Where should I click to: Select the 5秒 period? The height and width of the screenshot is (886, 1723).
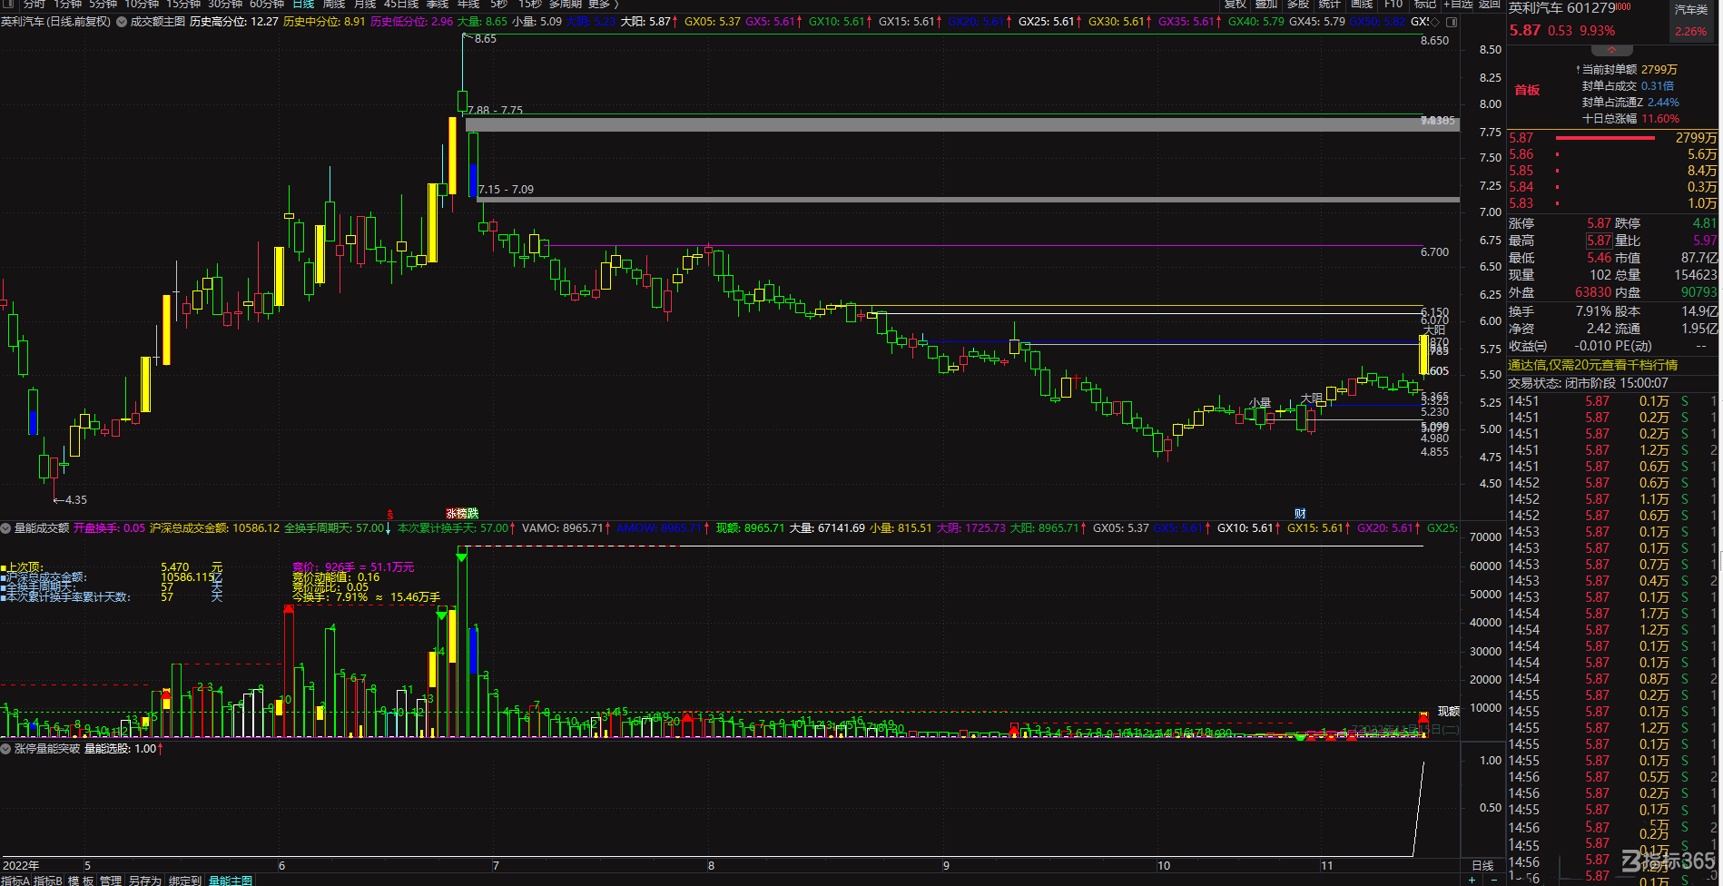(499, 5)
